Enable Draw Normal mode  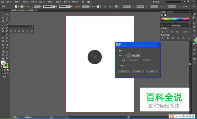click(2, 73)
